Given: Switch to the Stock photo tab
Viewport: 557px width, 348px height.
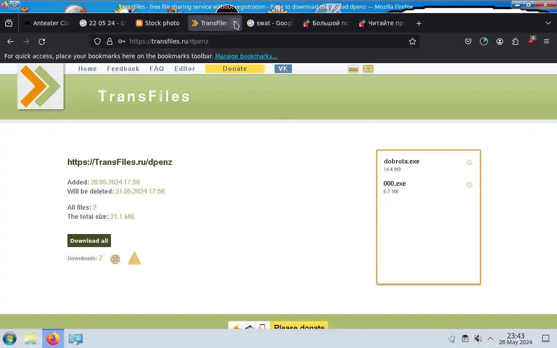Looking at the screenshot, I should tap(158, 23).
